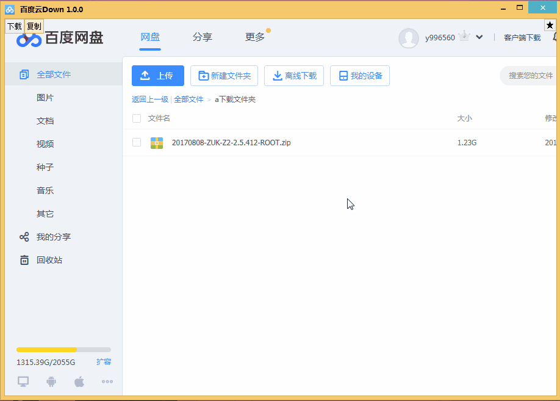Click the recycle bin icon in sidebar
This screenshot has width=560, height=401.
[24, 260]
